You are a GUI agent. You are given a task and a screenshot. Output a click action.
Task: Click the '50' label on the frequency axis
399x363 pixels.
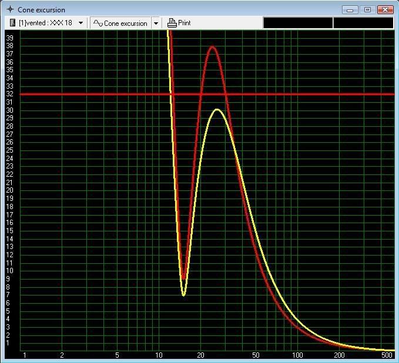coord(256,355)
